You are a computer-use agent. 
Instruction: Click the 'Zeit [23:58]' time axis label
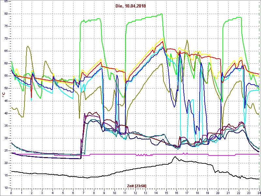coord(137,186)
